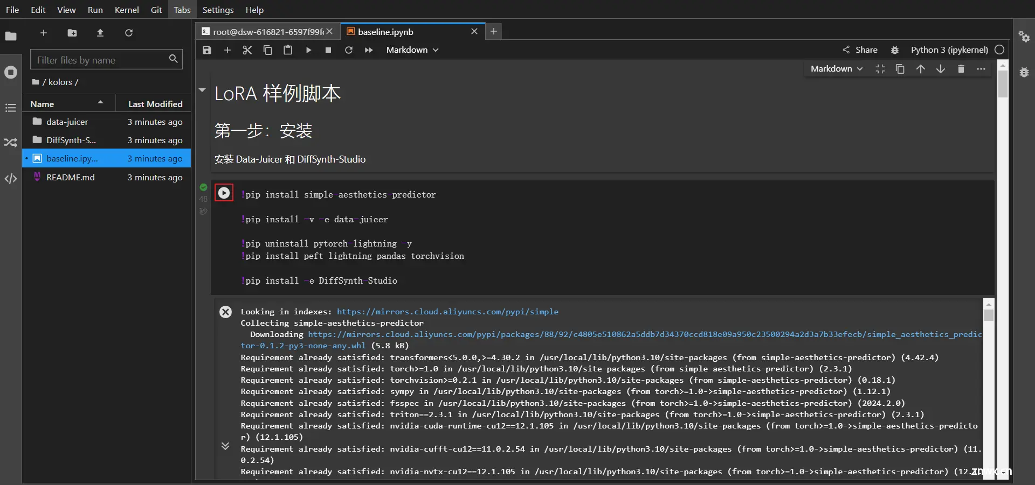This screenshot has height=485, width=1035.
Task: Open the Settings menu
Action: click(x=218, y=10)
